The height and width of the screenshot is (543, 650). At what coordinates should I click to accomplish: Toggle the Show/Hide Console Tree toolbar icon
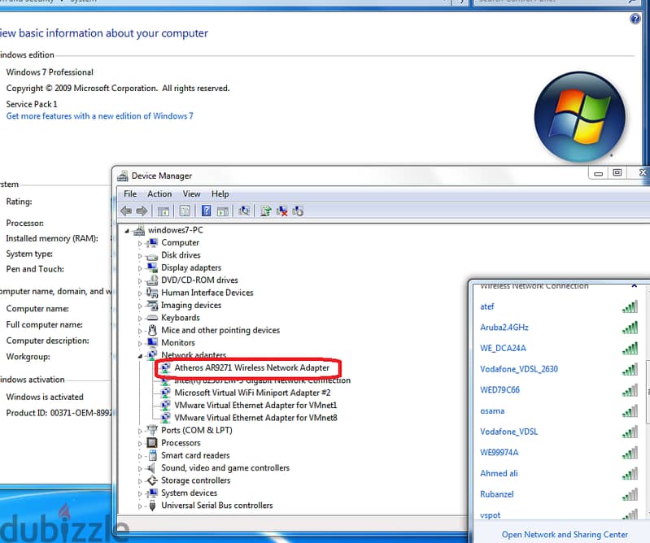click(x=164, y=211)
